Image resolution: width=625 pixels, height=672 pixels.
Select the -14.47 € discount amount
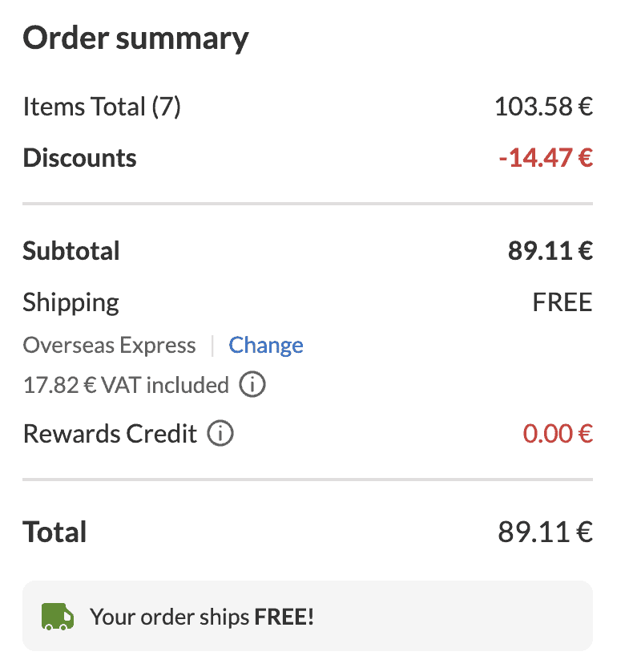coord(545,158)
